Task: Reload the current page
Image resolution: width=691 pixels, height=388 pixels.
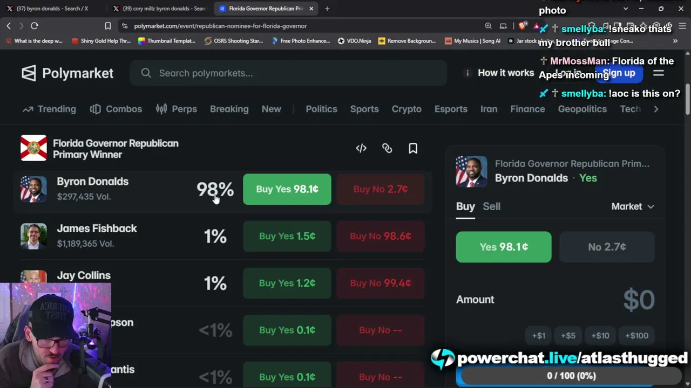Action: click(34, 26)
